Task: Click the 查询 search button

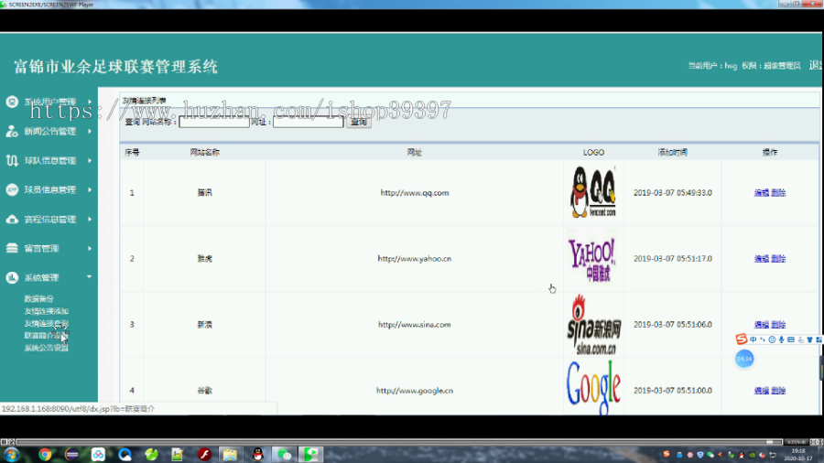Action: pyautogui.click(x=358, y=122)
